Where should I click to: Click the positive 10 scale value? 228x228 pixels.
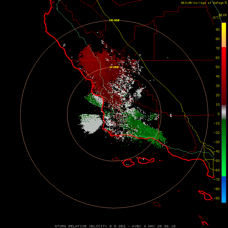[218, 105]
